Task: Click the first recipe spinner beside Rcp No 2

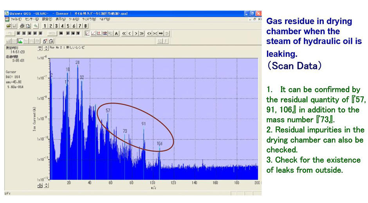Action: [40, 48]
